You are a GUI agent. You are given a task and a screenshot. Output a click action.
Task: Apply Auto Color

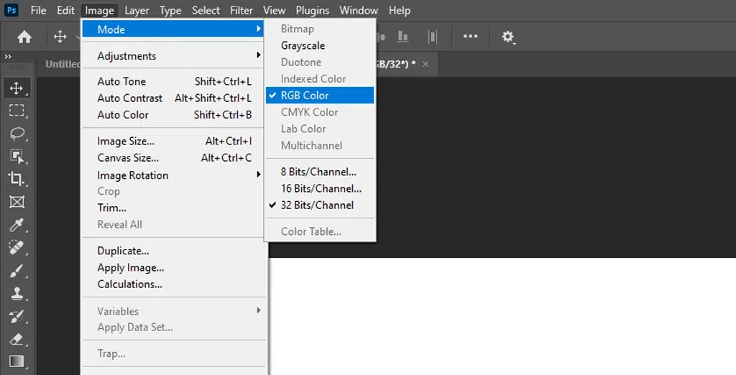click(172, 114)
